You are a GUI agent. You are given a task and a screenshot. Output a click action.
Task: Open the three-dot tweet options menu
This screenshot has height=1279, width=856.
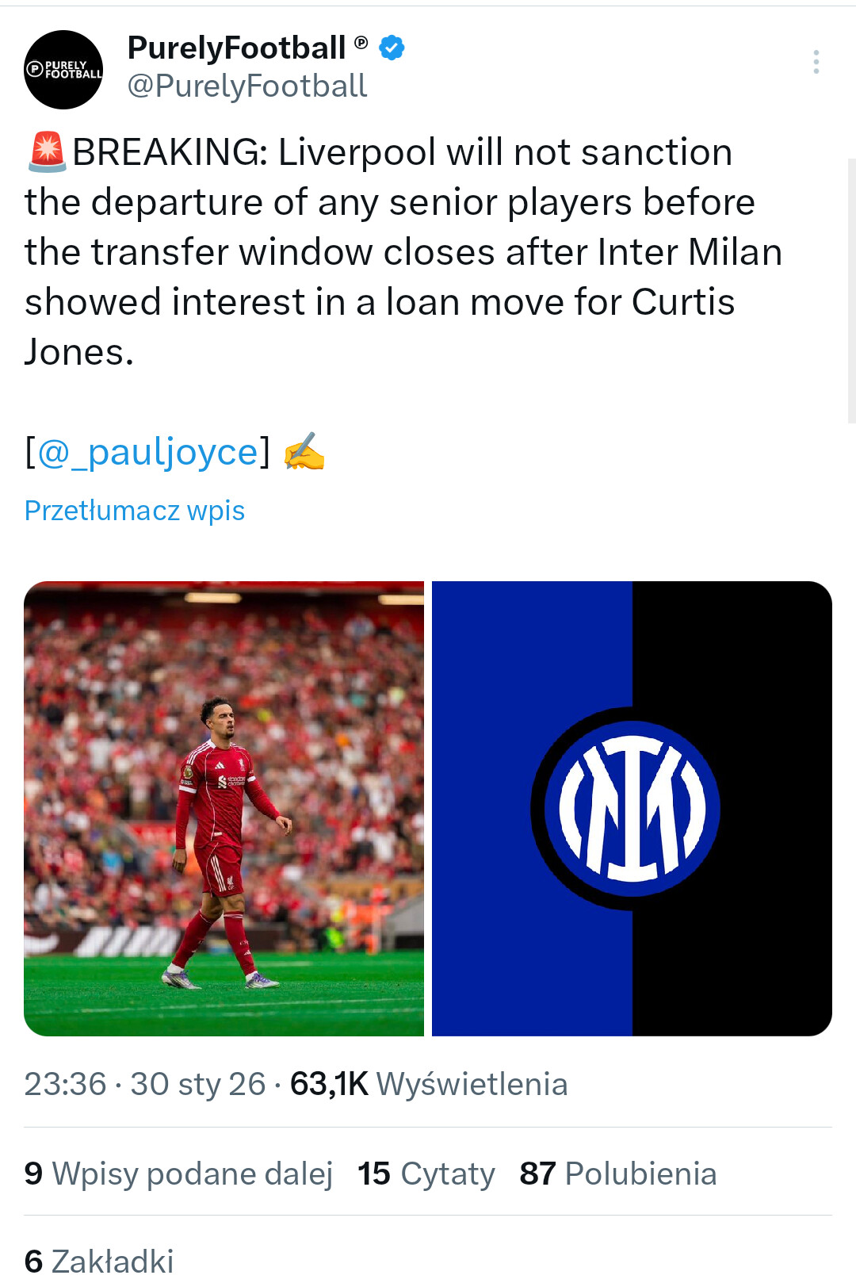pyautogui.click(x=816, y=62)
